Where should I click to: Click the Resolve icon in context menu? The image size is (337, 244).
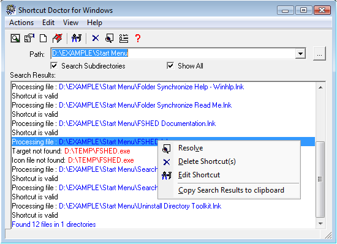(x=166, y=149)
